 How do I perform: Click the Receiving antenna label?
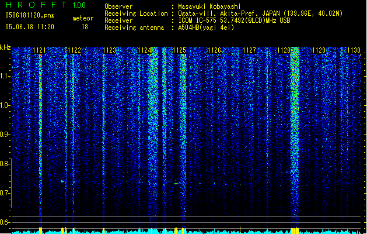[x=134, y=27]
